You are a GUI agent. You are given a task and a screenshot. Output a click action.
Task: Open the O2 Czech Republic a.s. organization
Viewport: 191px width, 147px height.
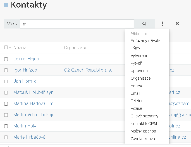tap(88, 70)
